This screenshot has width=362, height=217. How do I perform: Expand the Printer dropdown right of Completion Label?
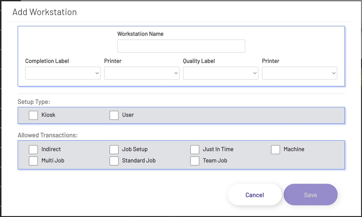[x=142, y=73]
